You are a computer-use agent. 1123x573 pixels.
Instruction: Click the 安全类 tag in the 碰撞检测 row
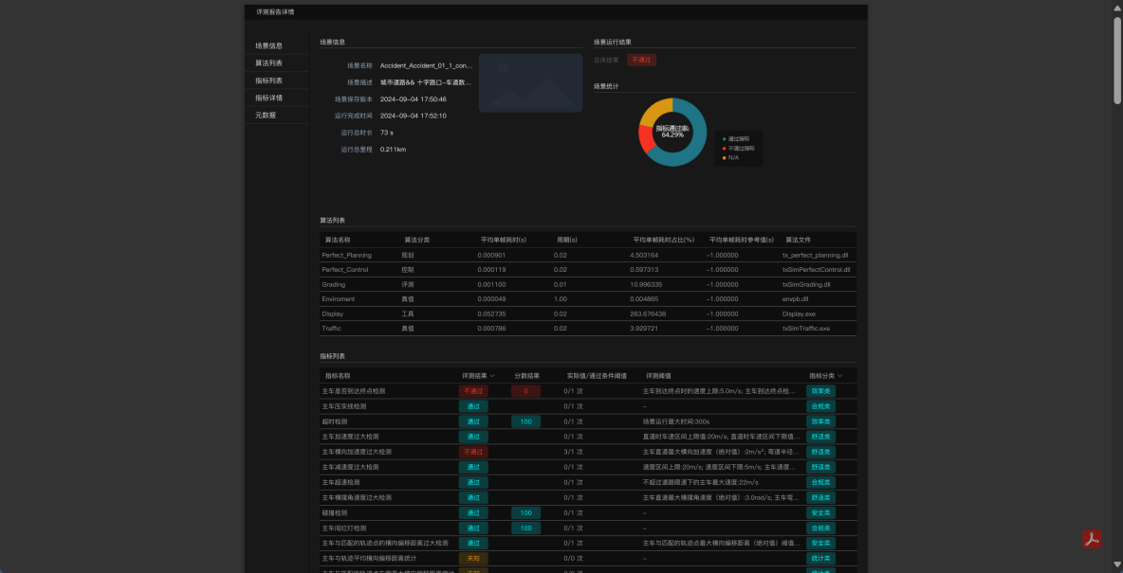coord(820,512)
